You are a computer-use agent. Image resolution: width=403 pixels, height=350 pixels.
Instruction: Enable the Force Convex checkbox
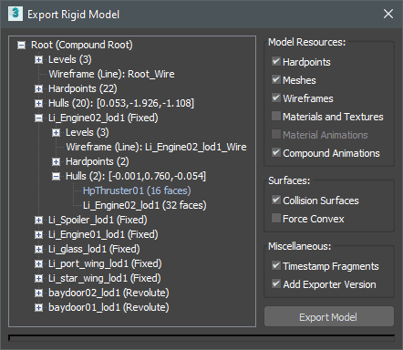276,219
